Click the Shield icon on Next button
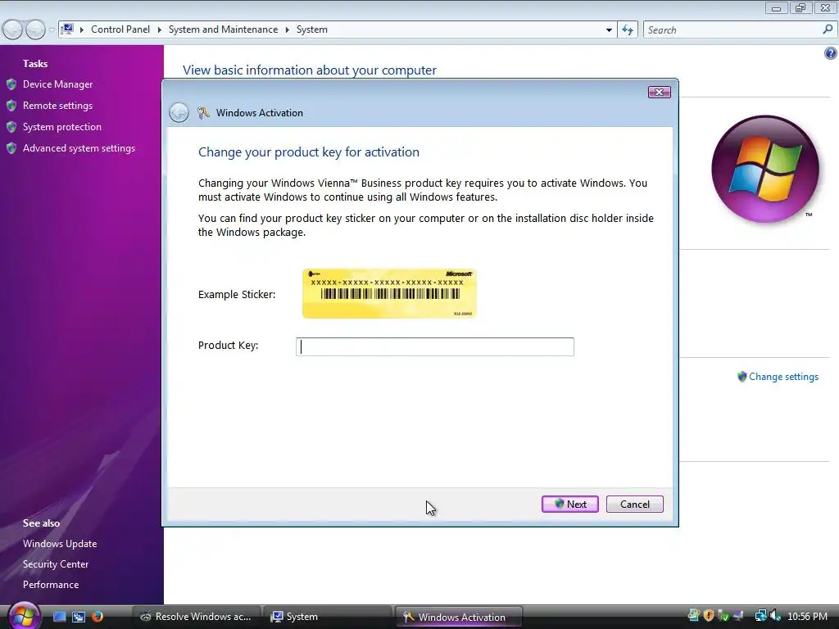 pyautogui.click(x=559, y=504)
